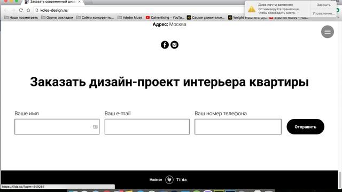Click the Заказать дизайн-проект интерьера квартиры heading

(x=169, y=82)
